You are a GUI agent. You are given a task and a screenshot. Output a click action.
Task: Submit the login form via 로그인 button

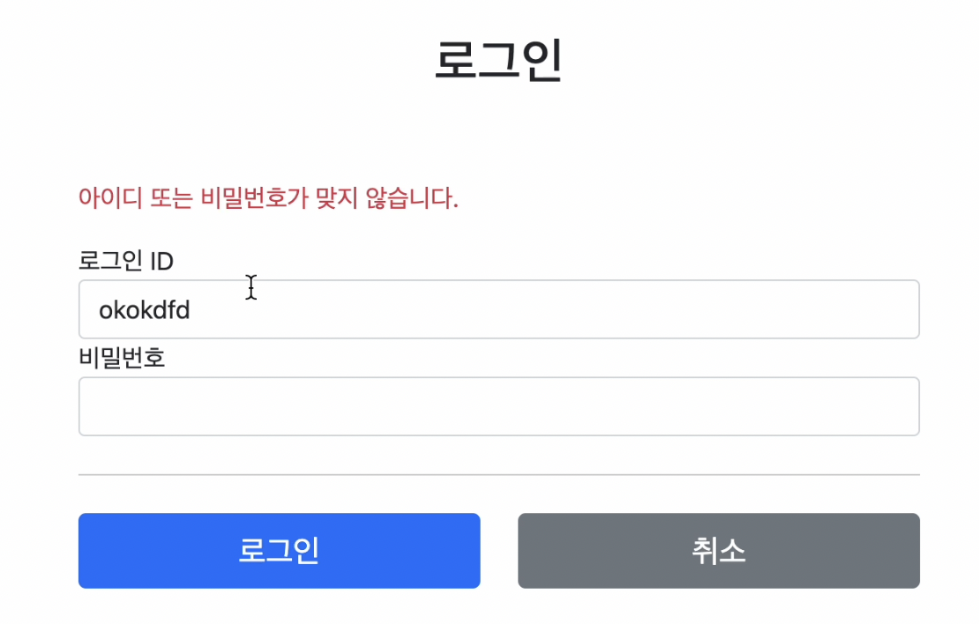point(279,549)
